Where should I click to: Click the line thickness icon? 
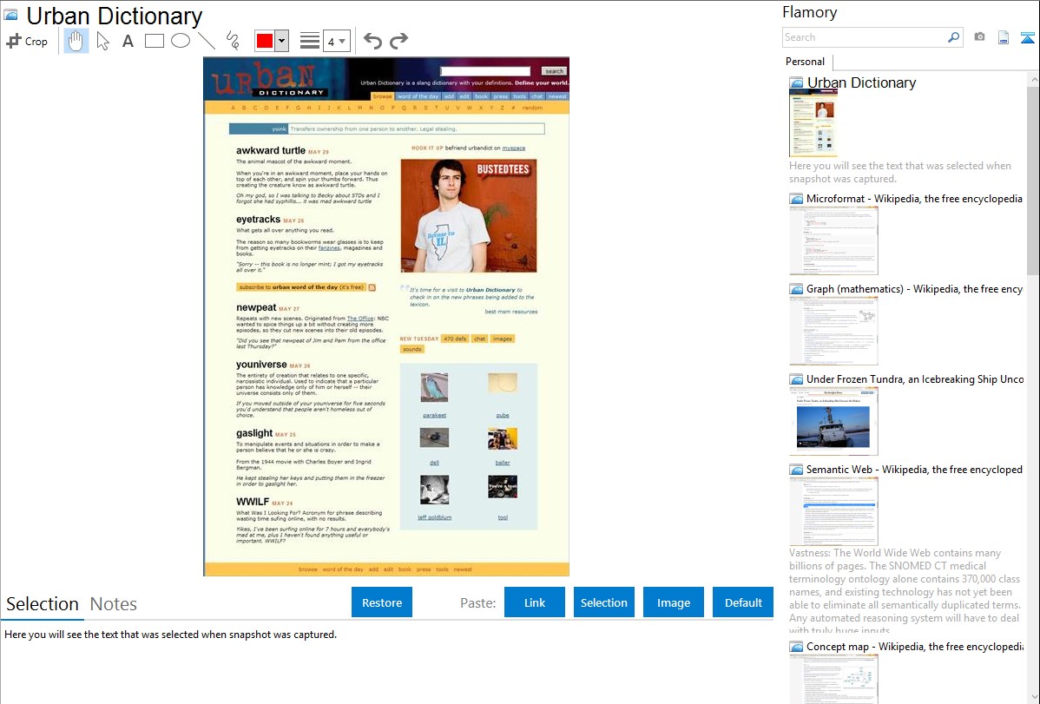[x=310, y=41]
